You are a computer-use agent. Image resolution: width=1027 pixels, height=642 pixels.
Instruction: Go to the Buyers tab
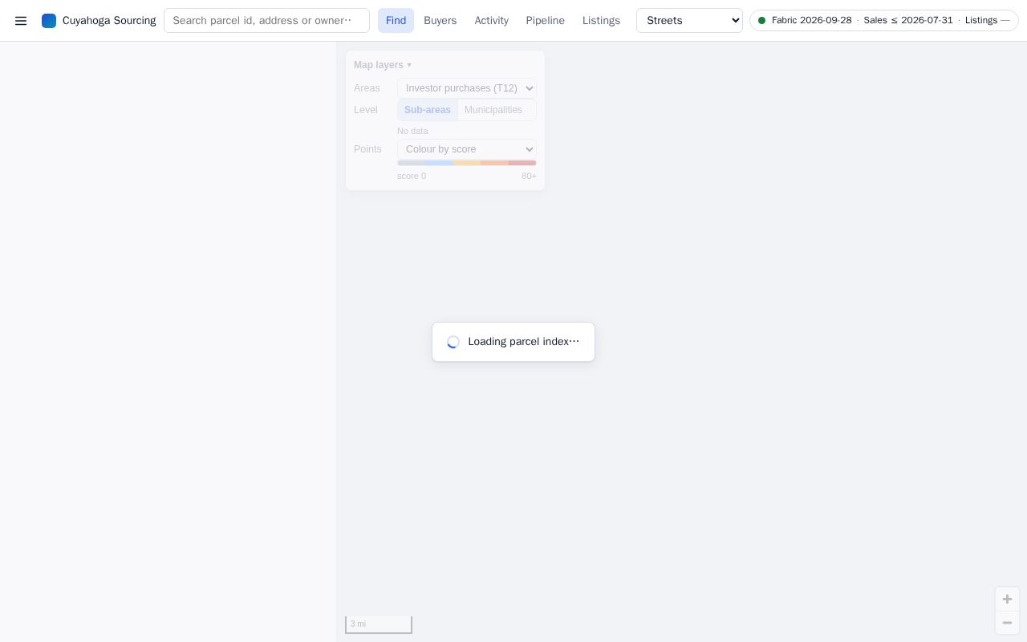(x=440, y=21)
